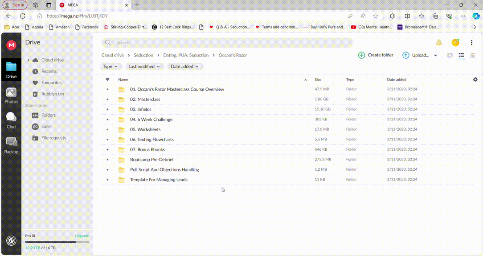Click the Upload arrow icon
This screenshot has height=256, width=483.
coord(405,55)
